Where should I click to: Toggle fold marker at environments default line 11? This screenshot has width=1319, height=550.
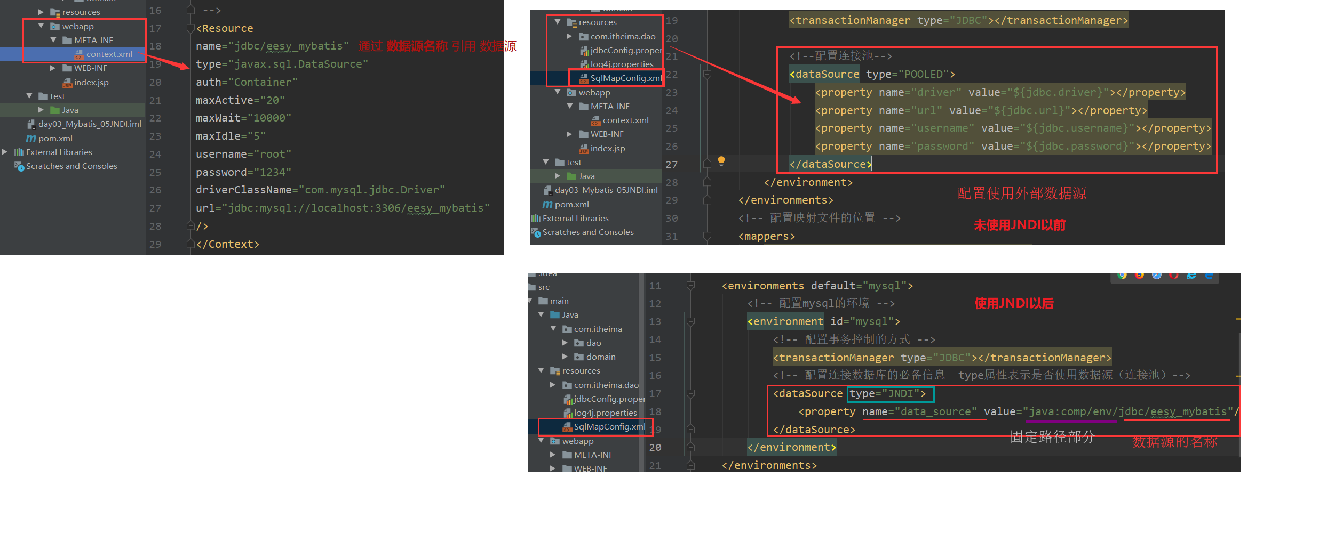coord(690,286)
